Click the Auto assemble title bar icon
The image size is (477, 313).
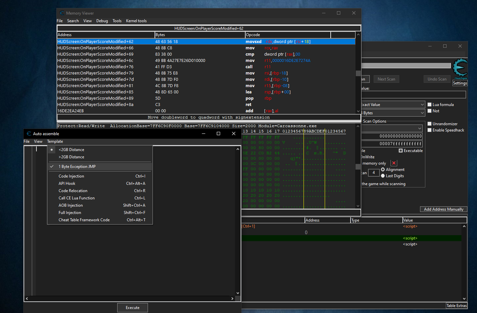click(x=29, y=134)
